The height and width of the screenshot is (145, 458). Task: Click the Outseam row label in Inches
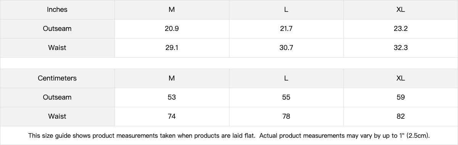click(x=57, y=29)
